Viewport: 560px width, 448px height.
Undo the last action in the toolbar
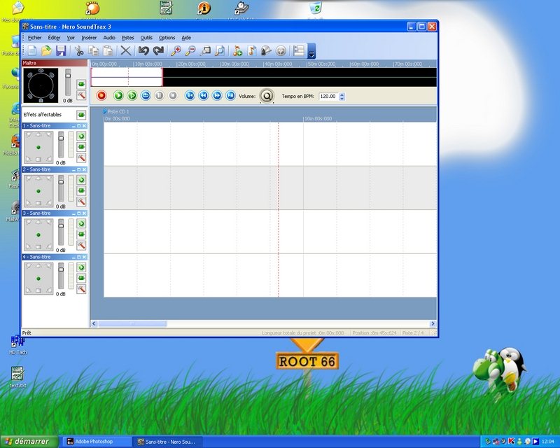[x=143, y=50]
